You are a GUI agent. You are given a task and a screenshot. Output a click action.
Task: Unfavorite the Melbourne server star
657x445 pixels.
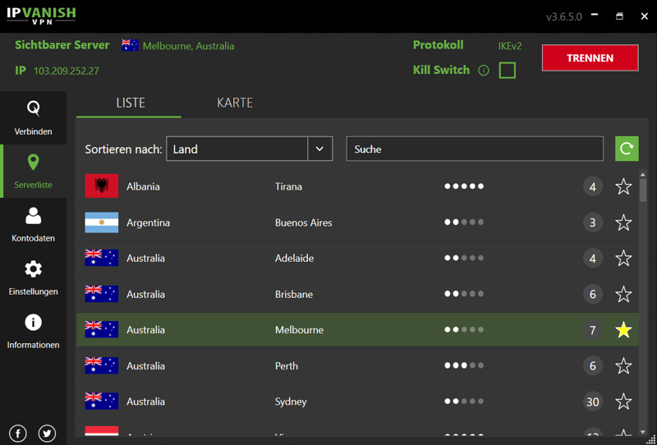tap(623, 330)
